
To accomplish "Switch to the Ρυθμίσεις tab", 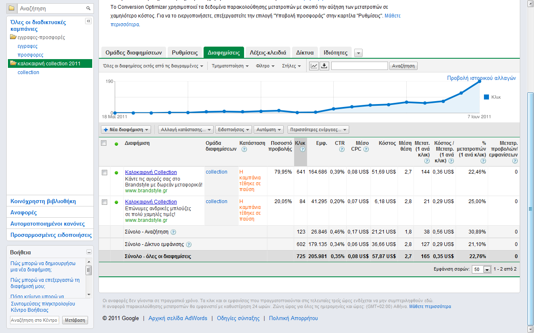I will click(185, 52).
